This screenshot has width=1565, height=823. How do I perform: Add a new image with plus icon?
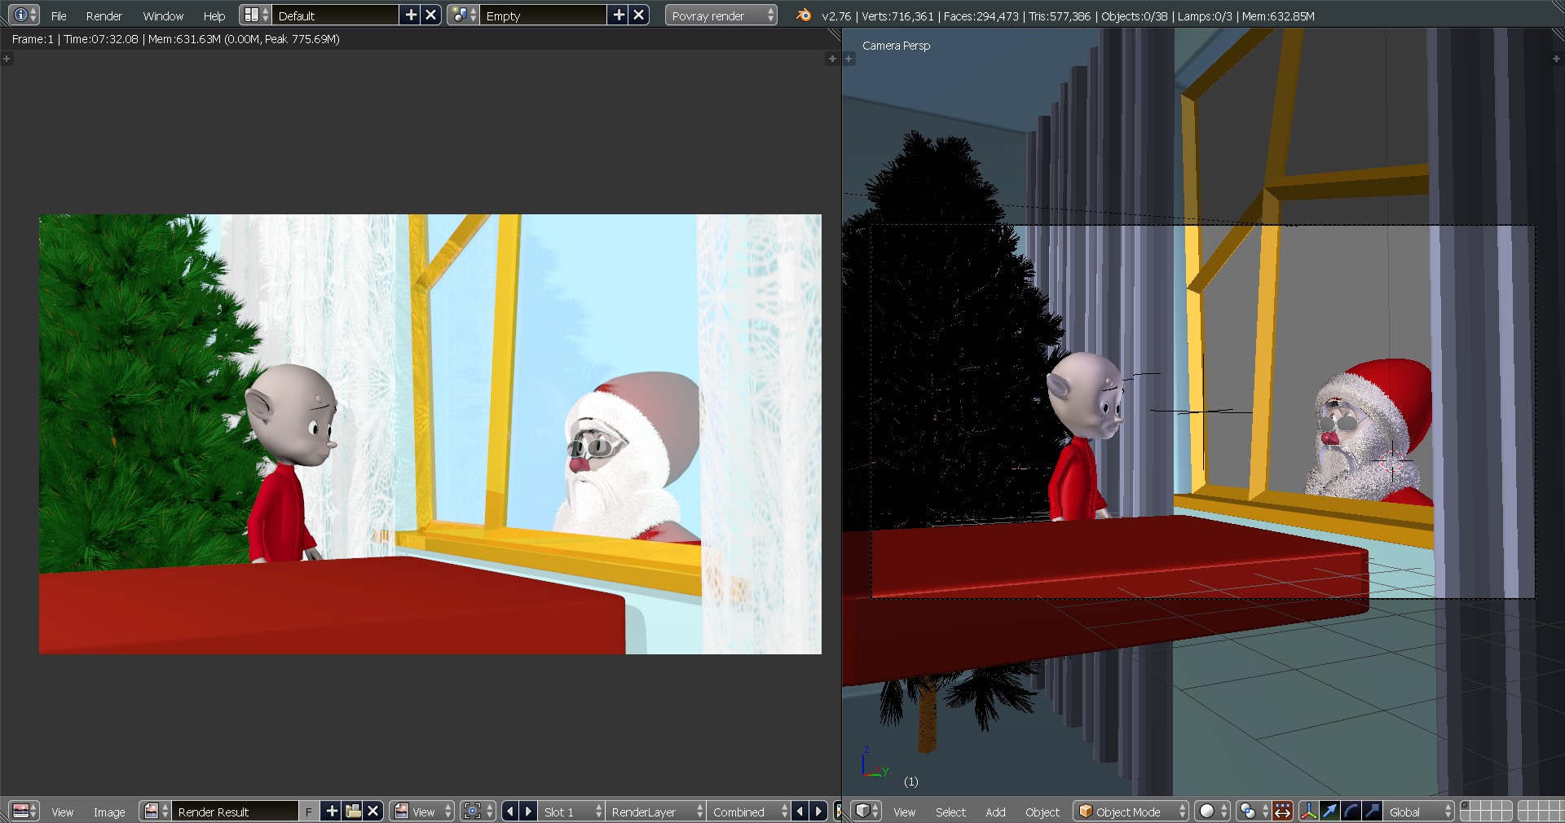coord(332,811)
